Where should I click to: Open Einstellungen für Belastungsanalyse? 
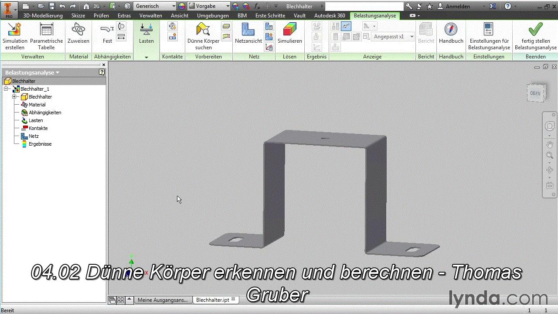click(489, 36)
